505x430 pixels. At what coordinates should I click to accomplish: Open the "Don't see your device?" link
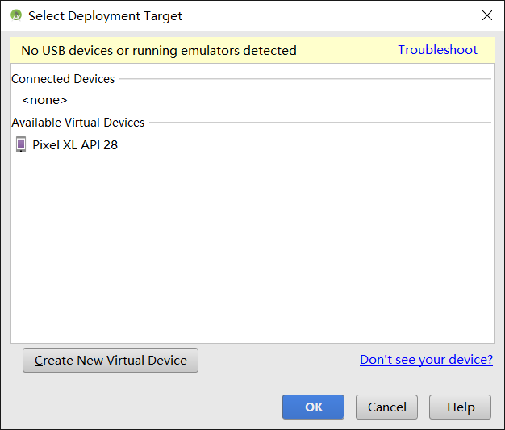click(x=426, y=360)
